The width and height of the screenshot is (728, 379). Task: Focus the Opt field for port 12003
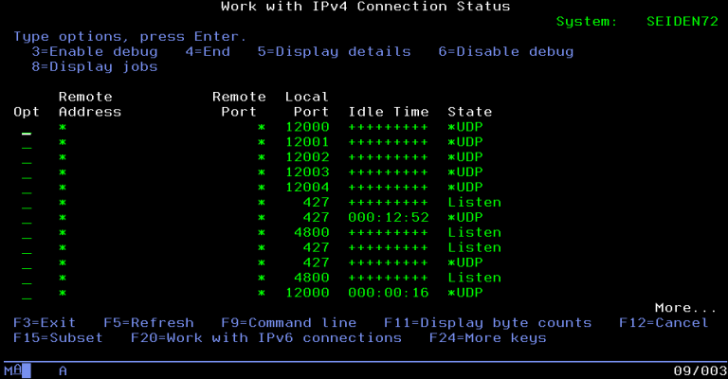coord(27,172)
